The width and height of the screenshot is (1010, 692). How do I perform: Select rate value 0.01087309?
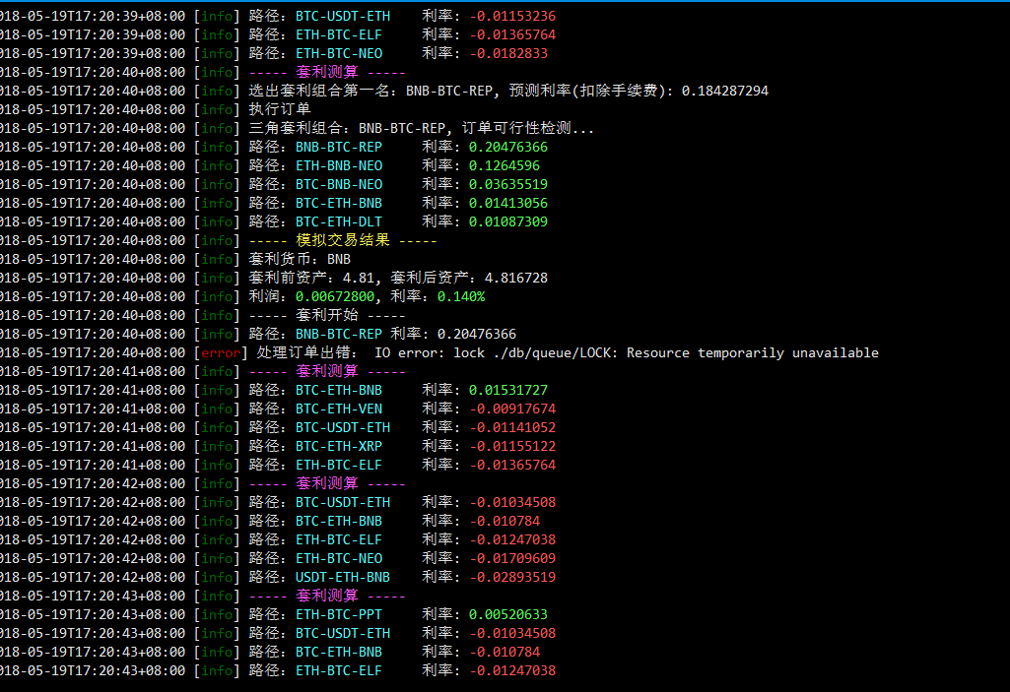(x=508, y=221)
